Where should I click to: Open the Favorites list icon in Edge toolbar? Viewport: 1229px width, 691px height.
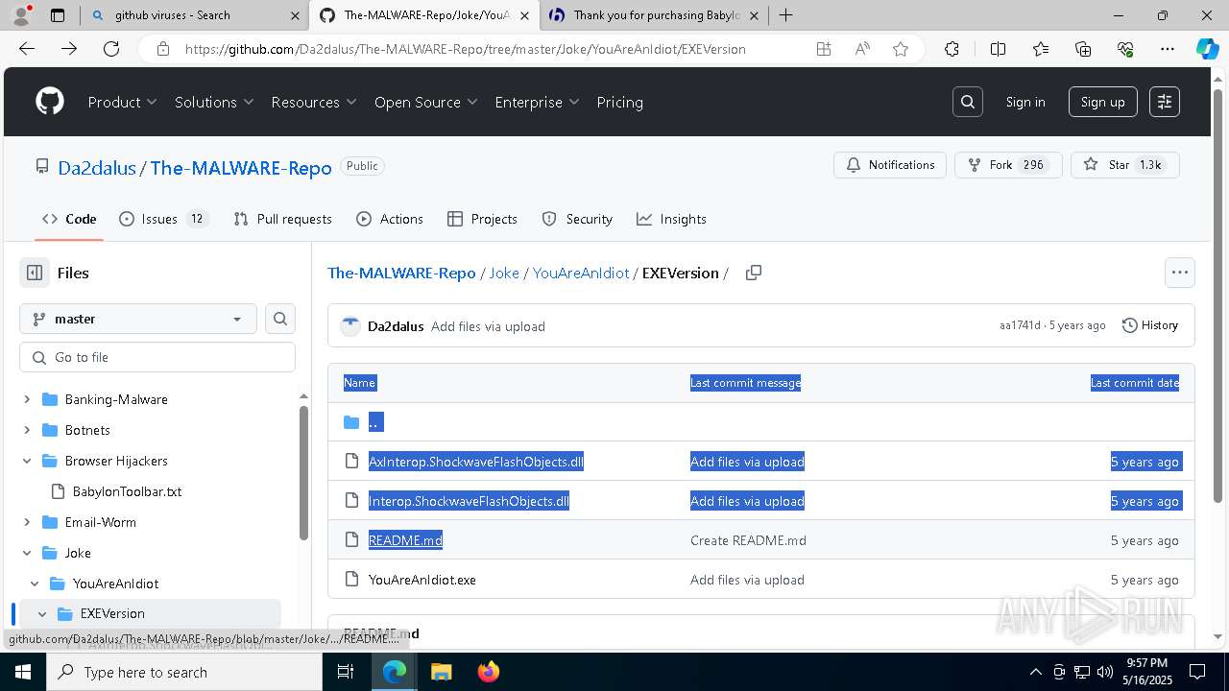(x=1041, y=49)
